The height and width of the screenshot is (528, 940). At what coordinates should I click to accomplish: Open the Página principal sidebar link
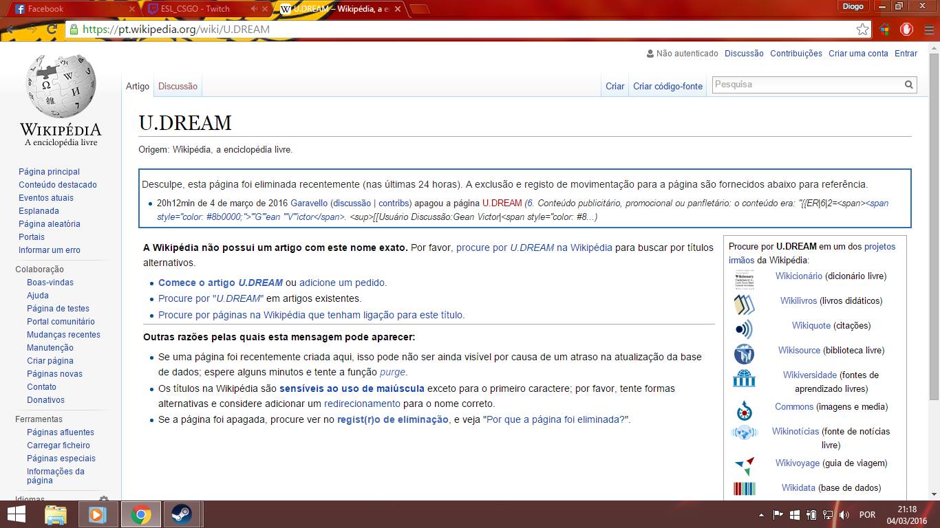(49, 172)
